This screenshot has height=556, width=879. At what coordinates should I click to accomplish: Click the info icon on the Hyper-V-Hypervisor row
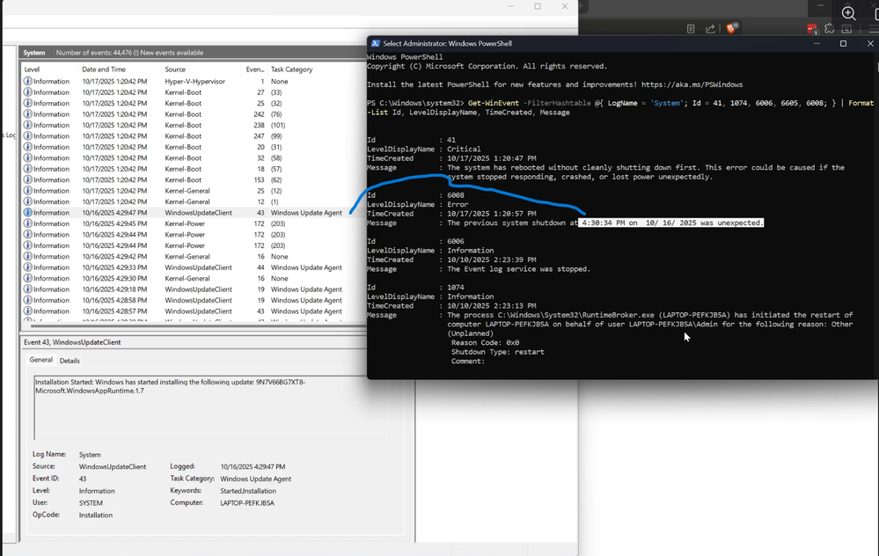[27, 81]
